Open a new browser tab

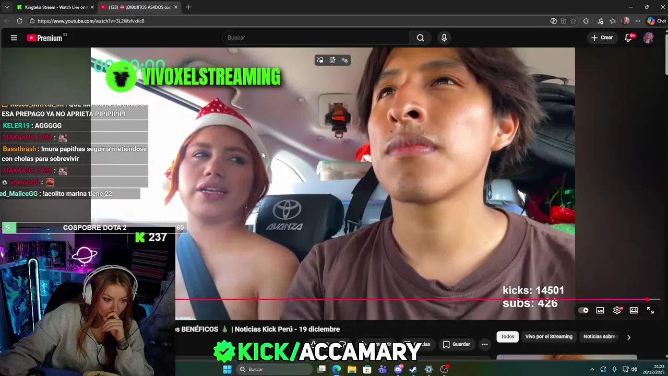click(188, 7)
